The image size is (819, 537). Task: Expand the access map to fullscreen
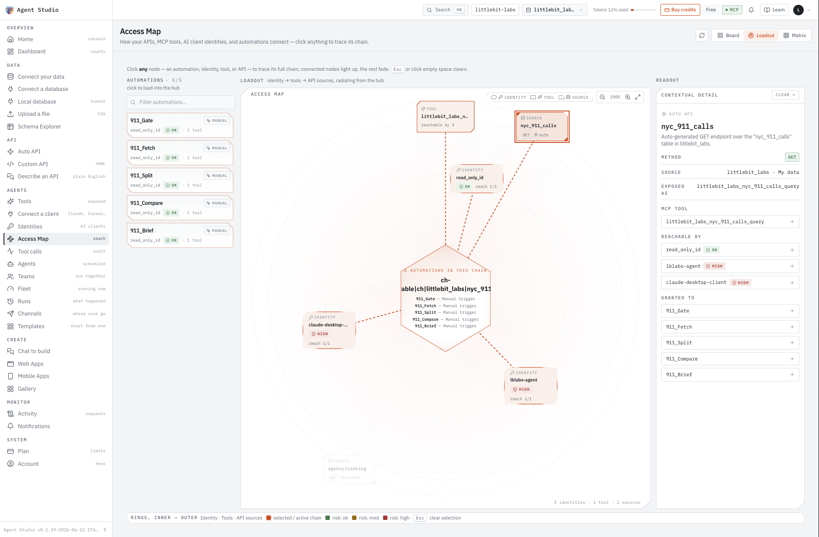click(638, 97)
